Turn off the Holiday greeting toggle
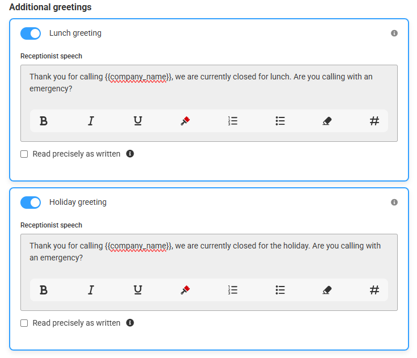The height and width of the screenshot is (358, 417). tap(31, 203)
